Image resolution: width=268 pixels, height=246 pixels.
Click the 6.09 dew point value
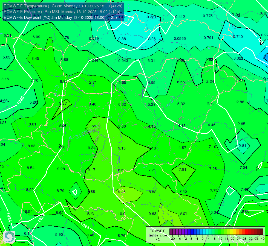coord(36,37)
